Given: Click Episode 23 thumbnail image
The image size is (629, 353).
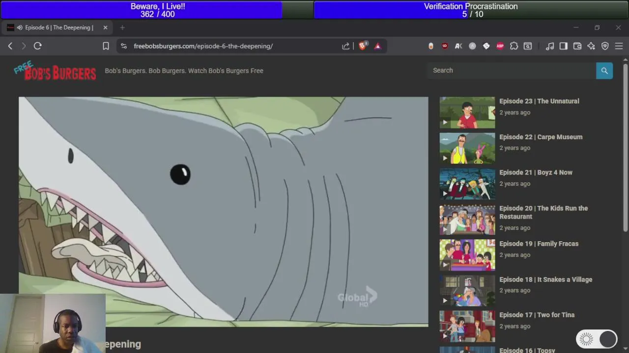Looking at the screenshot, I should (467, 113).
